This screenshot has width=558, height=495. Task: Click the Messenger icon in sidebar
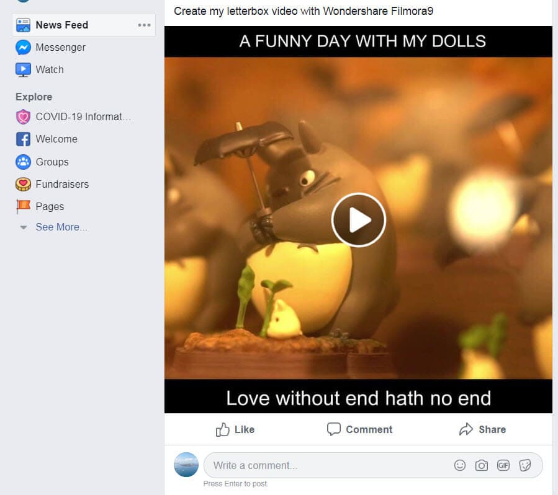pyautogui.click(x=23, y=48)
